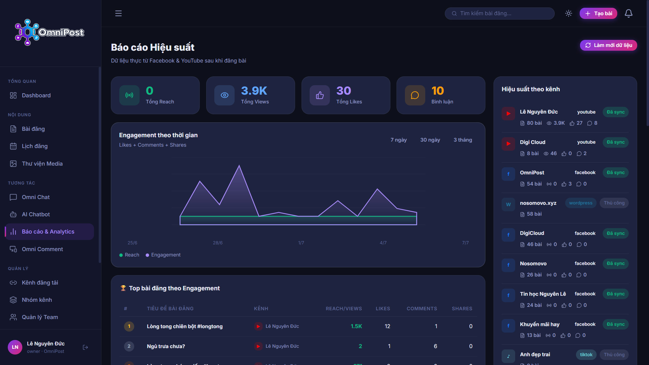The height and width of the screenshot is (365, 649).
Task: Open Omni Chat
Action: pyautogui.click(x=49, y=197)
